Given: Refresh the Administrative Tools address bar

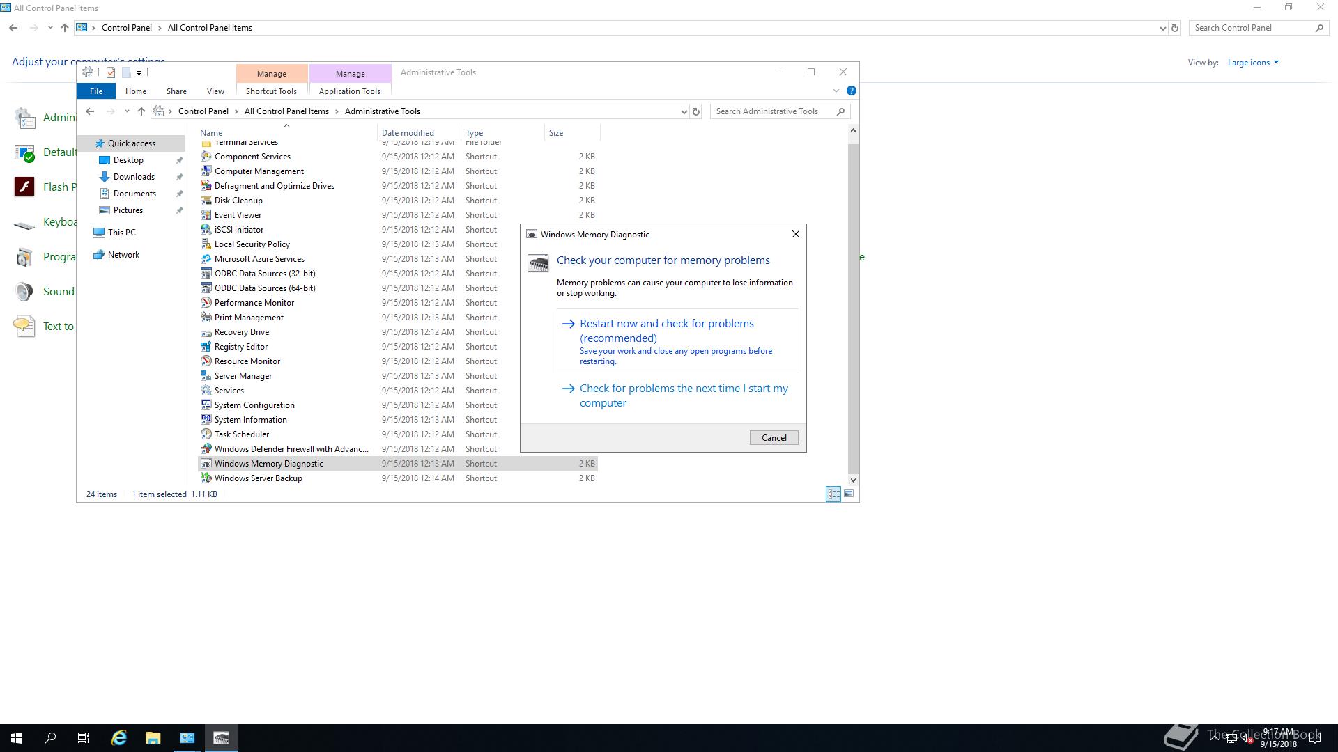Looking at the screenshot, I should pos(695,111).
